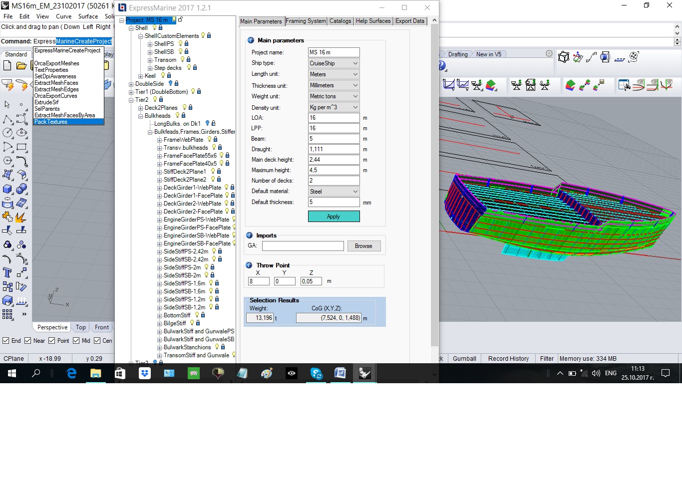Select PackTextures from the command list
Screen dimensions: 682x479
pyautogui.click(x=51, y=122)
